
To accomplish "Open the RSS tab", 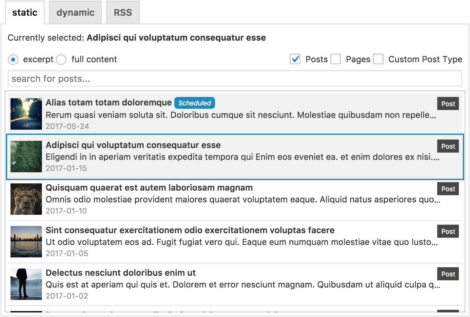I will [123, 12].
